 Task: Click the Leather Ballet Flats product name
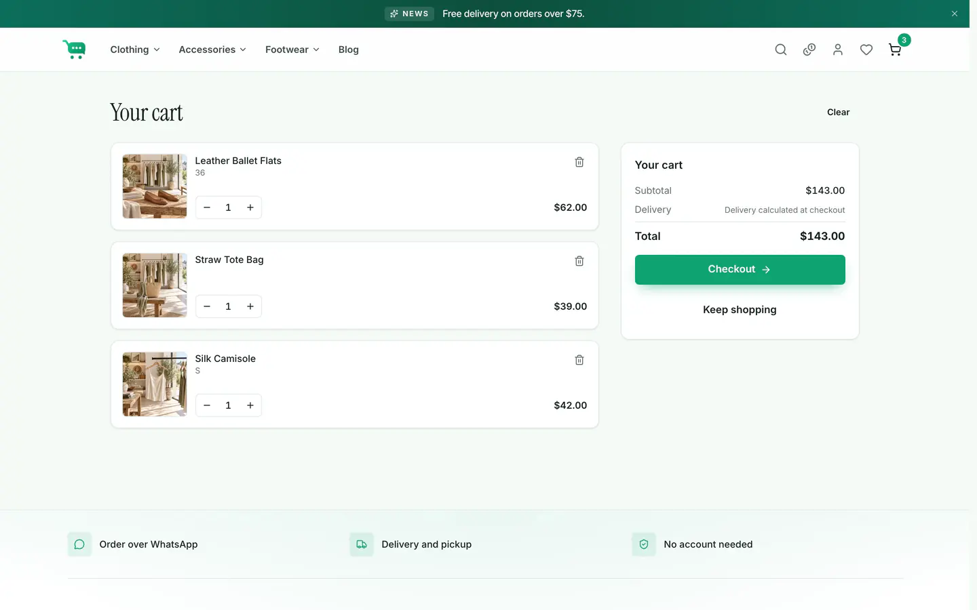(x=238, y=161)
